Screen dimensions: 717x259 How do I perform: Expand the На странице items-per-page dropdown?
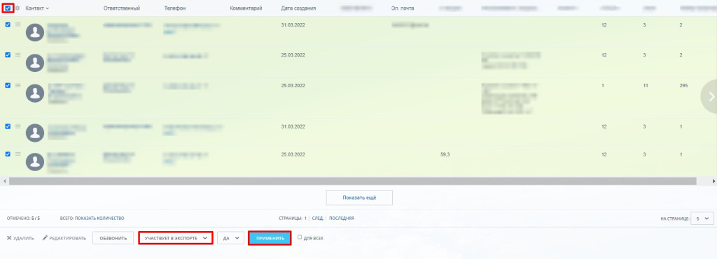(702, 219)
